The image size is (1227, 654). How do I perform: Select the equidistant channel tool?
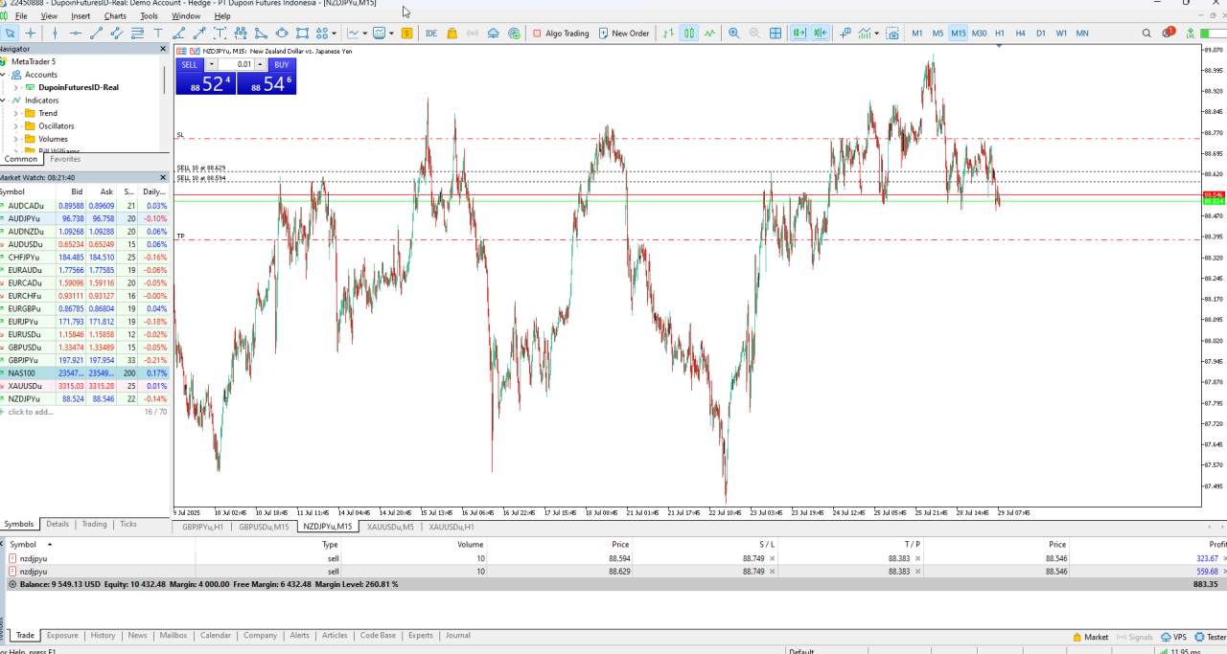(x=117, y=33)
